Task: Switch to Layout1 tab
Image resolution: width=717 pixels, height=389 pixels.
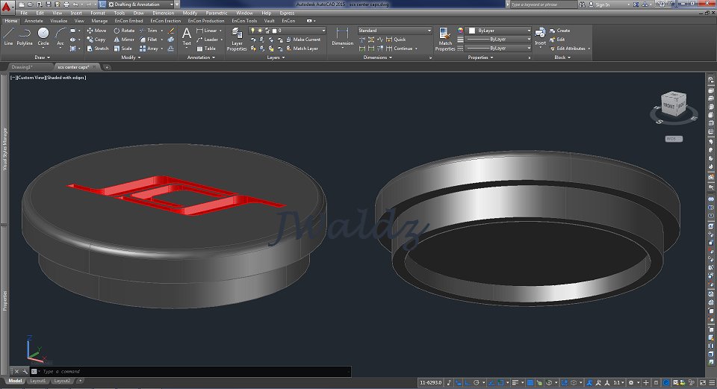Action: [x=38, y=381]
